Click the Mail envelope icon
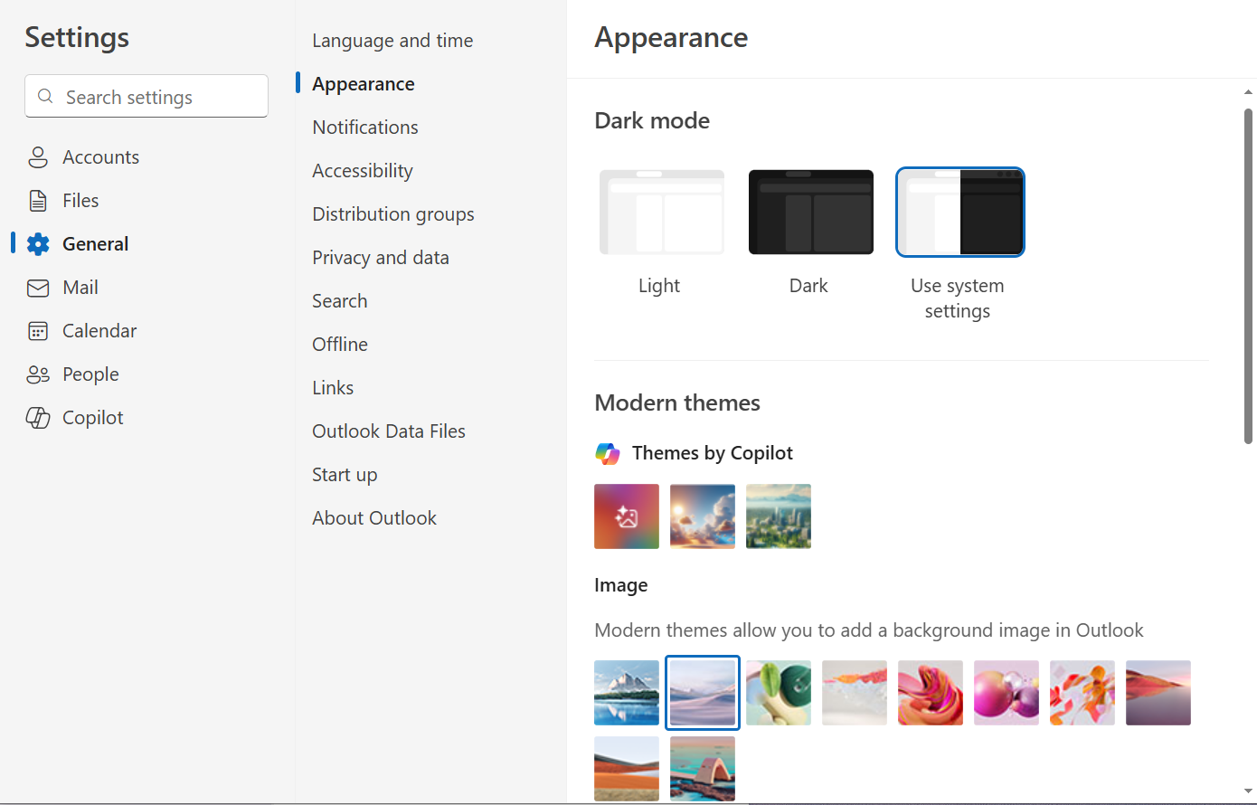 click(38, 288)
